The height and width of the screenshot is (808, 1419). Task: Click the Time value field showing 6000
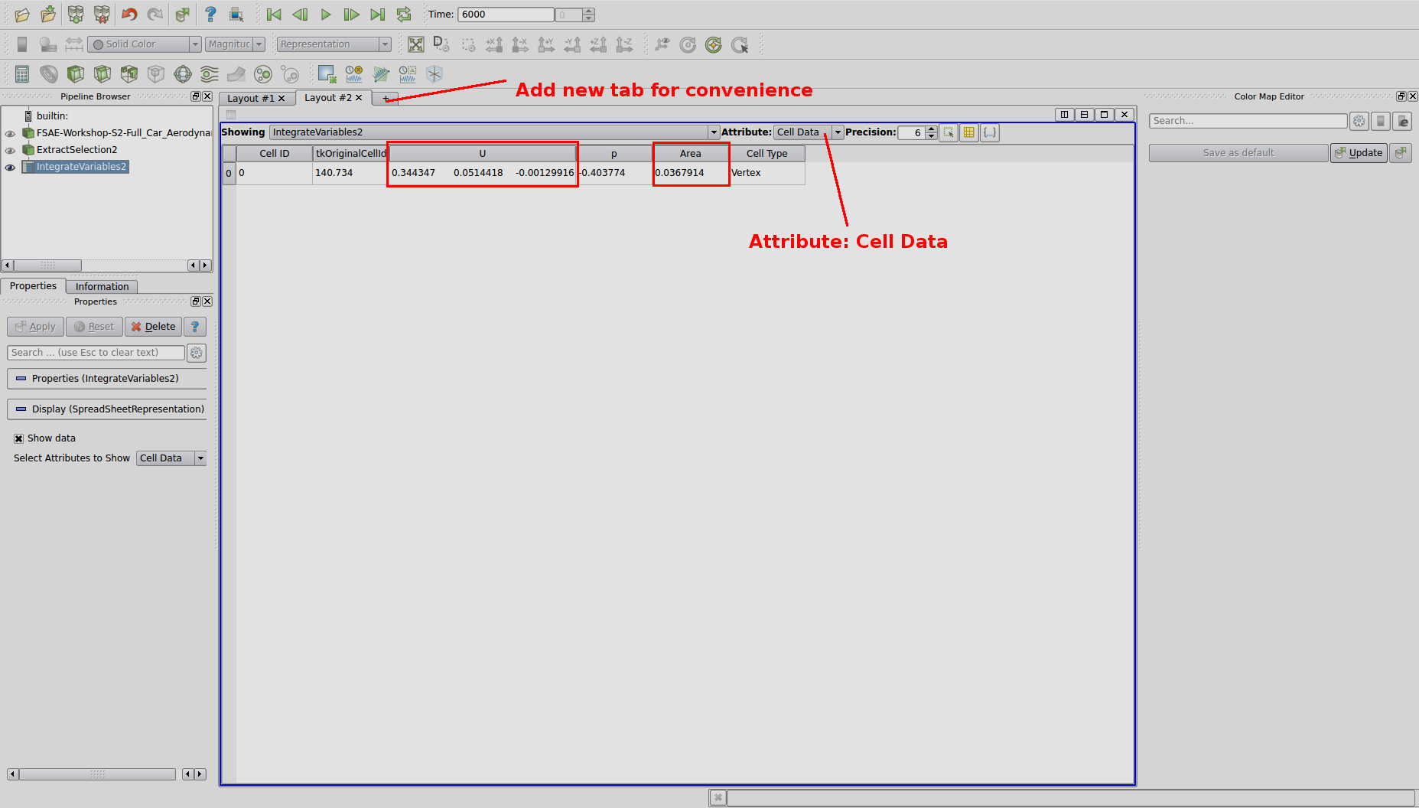[506, 15]
